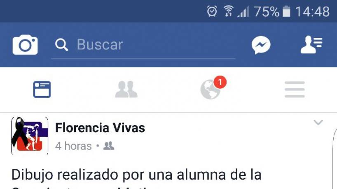Switch to the friend requests tab
The height and width of the screenshot is (189, 337).
point(126,89)
